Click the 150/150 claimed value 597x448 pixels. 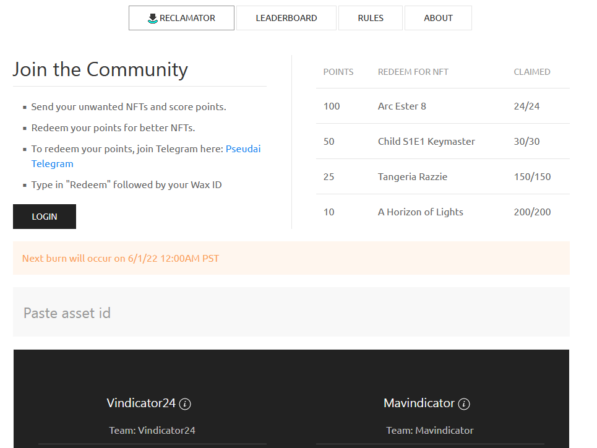pos(532,177)
